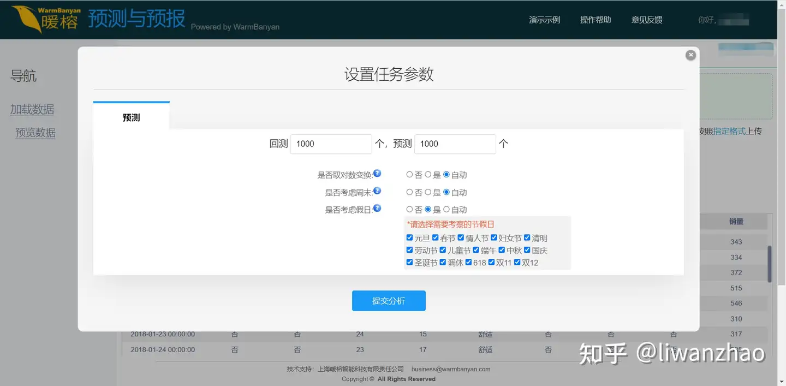Screen dimensions: 786x386
Task: Open 演示示例 in top navigation
Action: (x=544, y=20)
